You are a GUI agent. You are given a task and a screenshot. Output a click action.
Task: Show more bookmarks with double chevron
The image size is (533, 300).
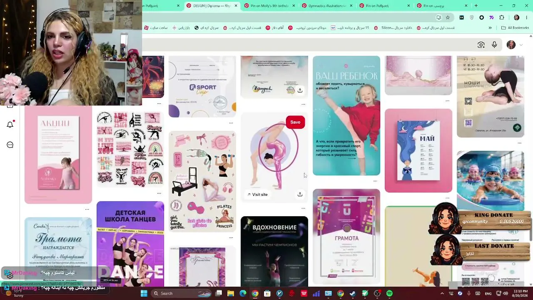pyautogui.click(x=490, y=28)
